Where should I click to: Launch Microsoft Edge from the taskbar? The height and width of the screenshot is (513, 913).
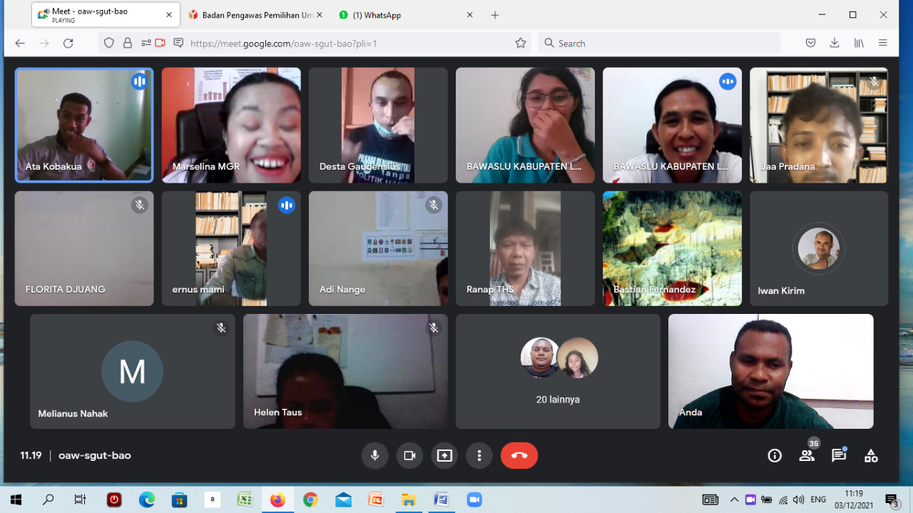[147, 500]
